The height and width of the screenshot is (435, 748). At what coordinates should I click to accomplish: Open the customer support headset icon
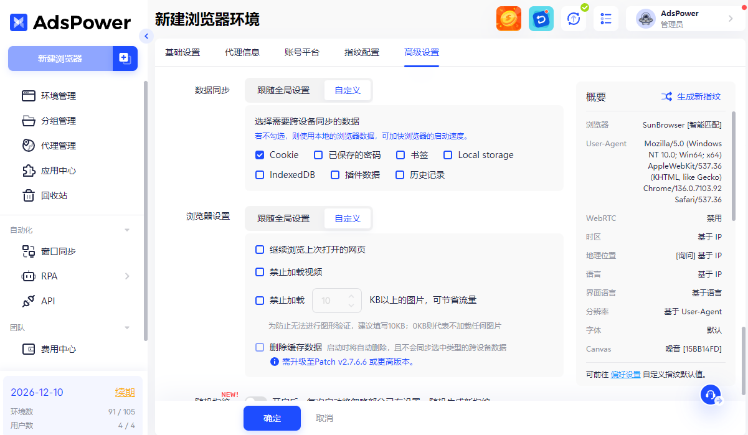(711, 395)
